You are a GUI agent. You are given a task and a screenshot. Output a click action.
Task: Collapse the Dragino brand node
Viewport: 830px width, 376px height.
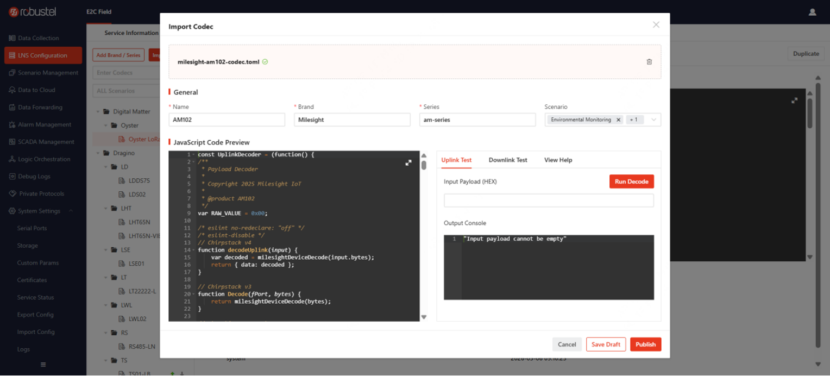(x=98, y=153)
